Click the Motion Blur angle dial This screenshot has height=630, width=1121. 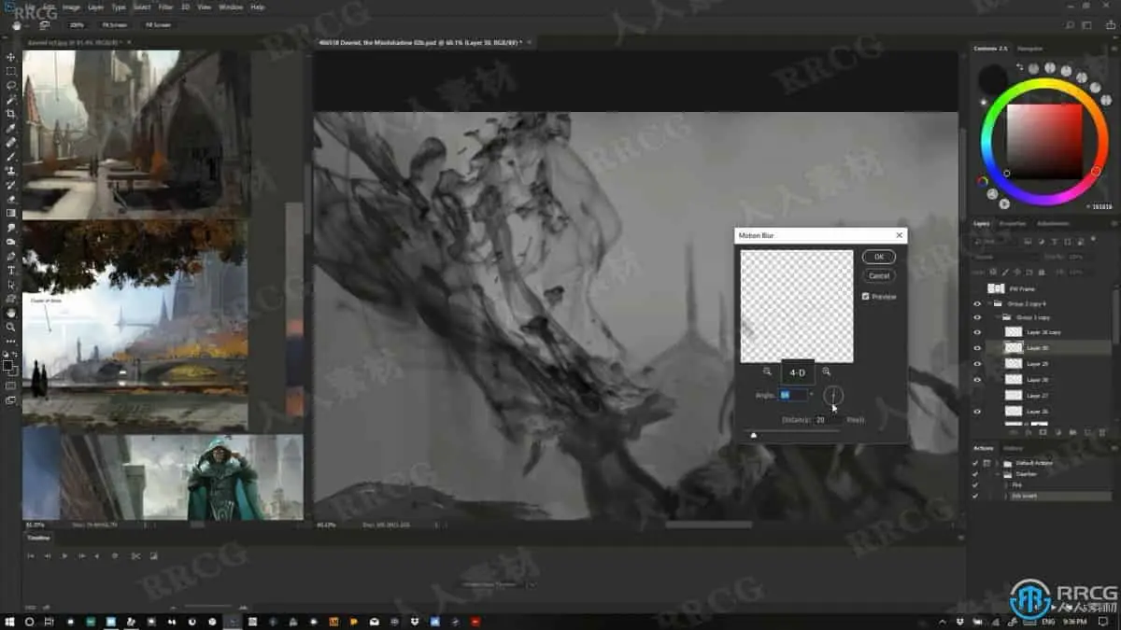tap(833, 396)
